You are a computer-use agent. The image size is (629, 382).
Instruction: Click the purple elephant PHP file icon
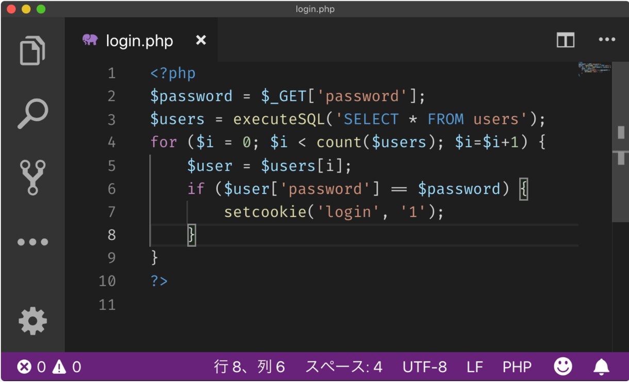point(90,40)
